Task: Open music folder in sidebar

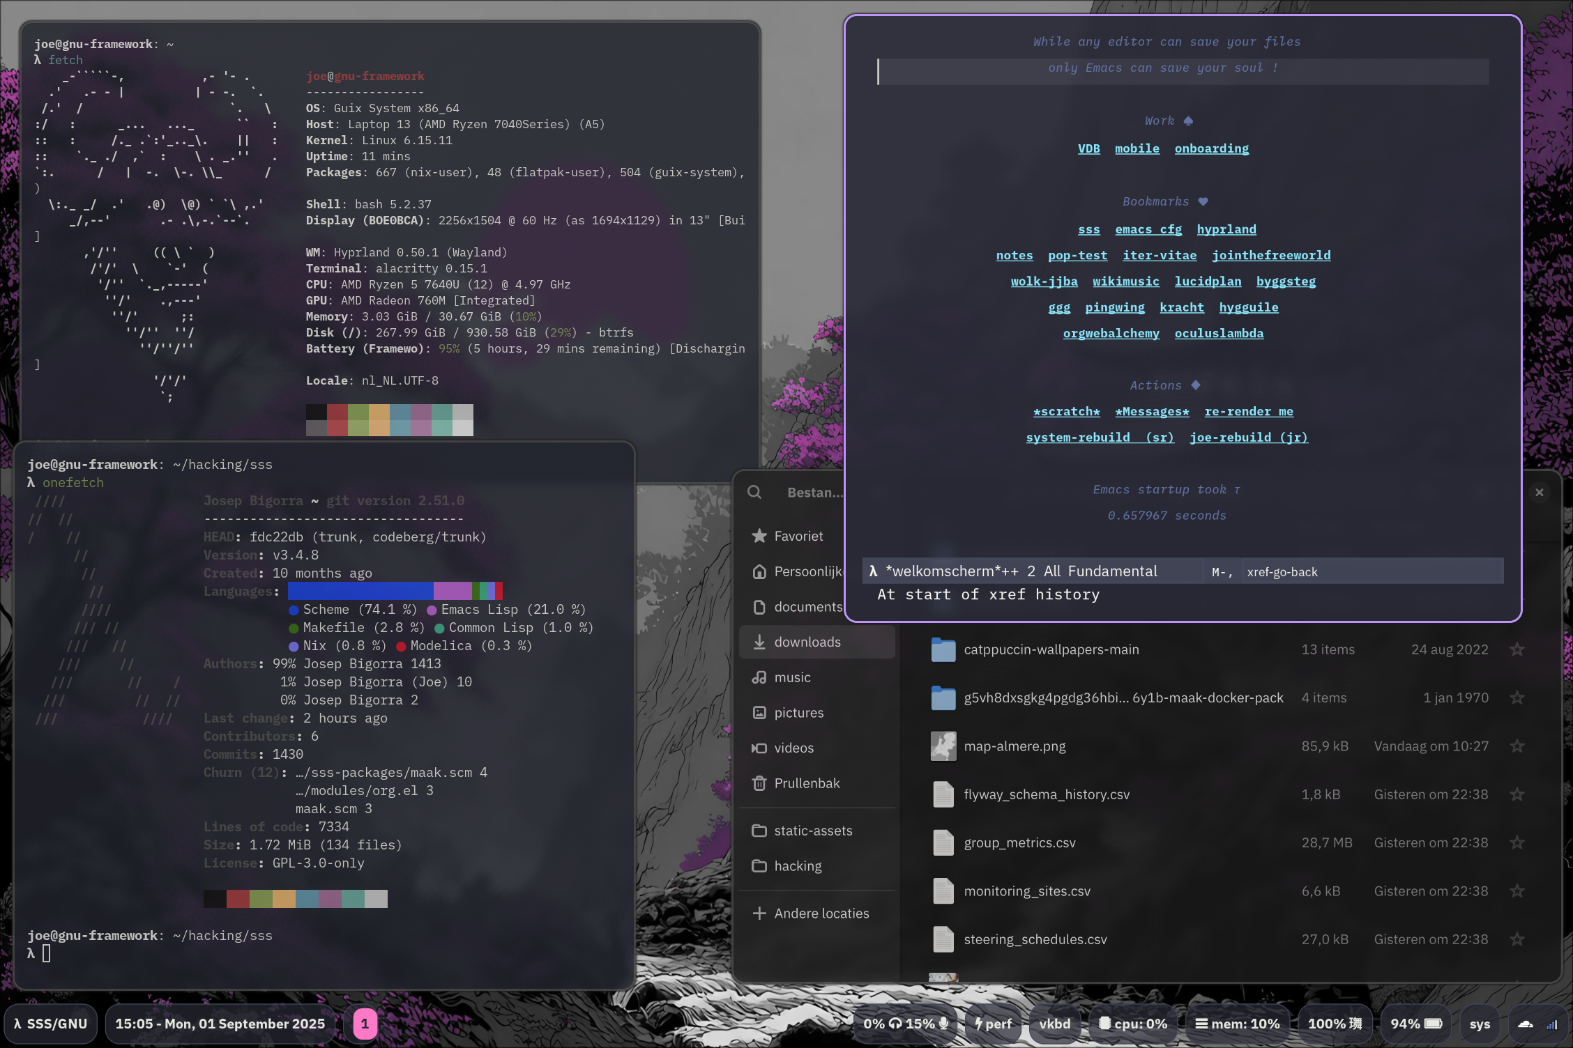Action: [x=817, y=677]
